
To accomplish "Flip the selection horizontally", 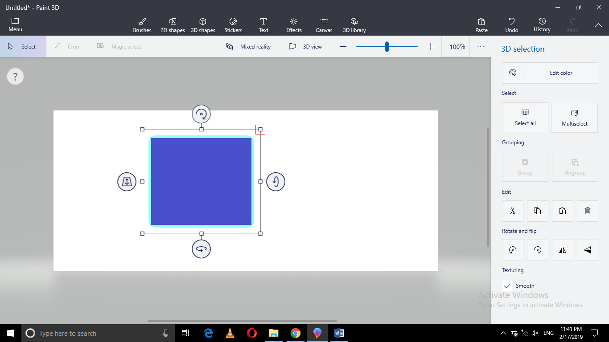I will pos(562,250).
